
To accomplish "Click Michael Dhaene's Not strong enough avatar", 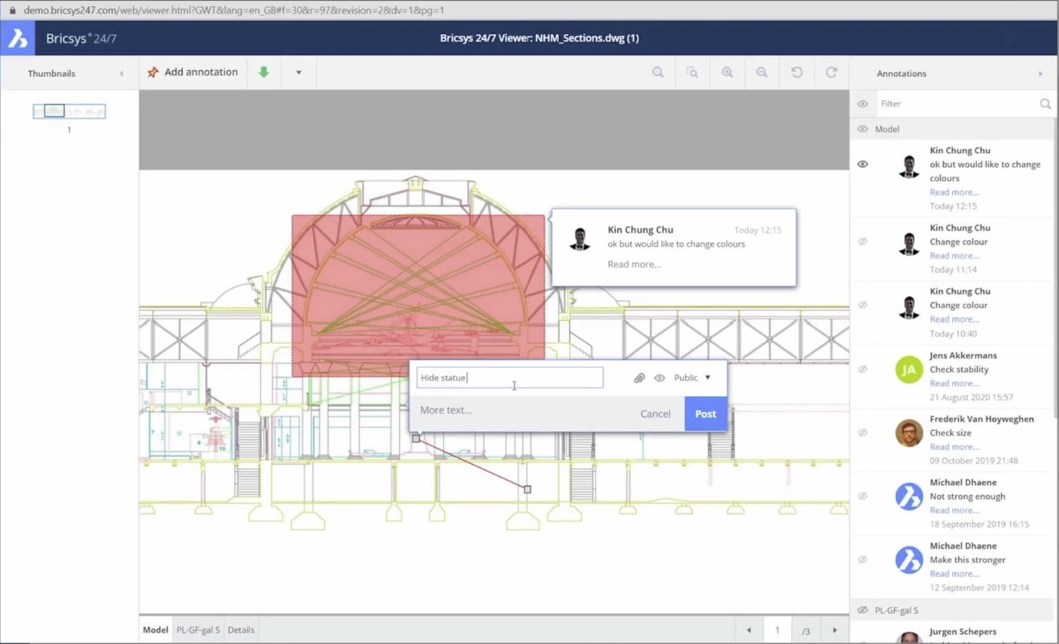I will [909, 496].
